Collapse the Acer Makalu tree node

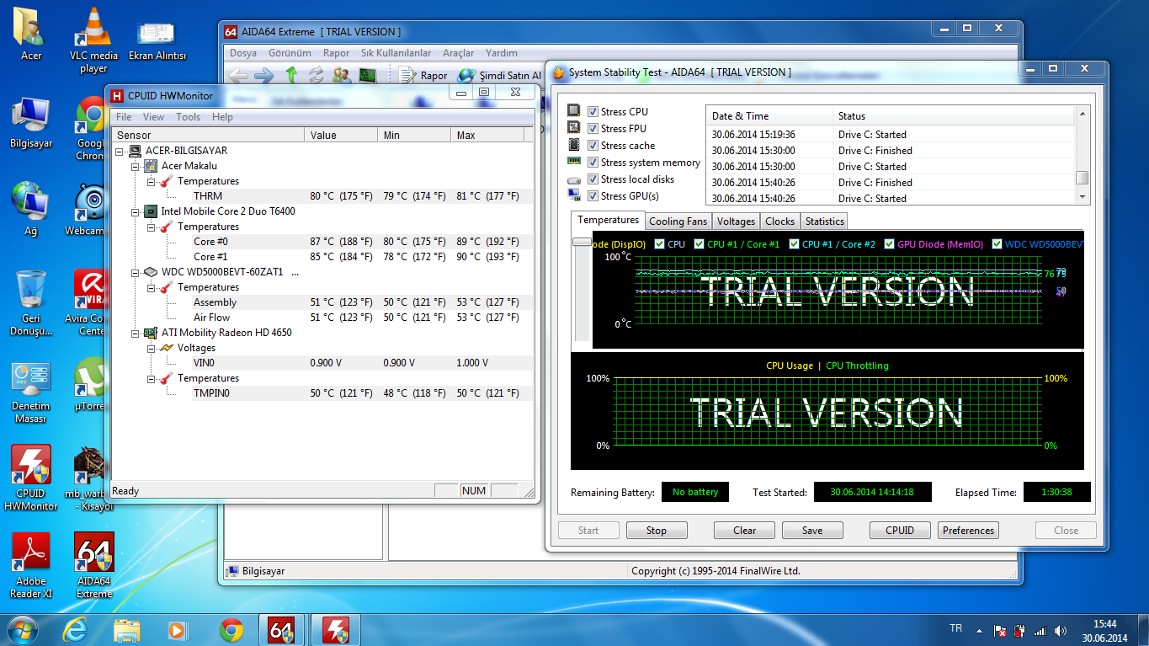[136, 166]
